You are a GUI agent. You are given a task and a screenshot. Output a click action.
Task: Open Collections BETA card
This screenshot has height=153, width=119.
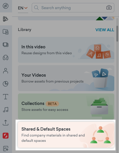[x=66, y=106]
